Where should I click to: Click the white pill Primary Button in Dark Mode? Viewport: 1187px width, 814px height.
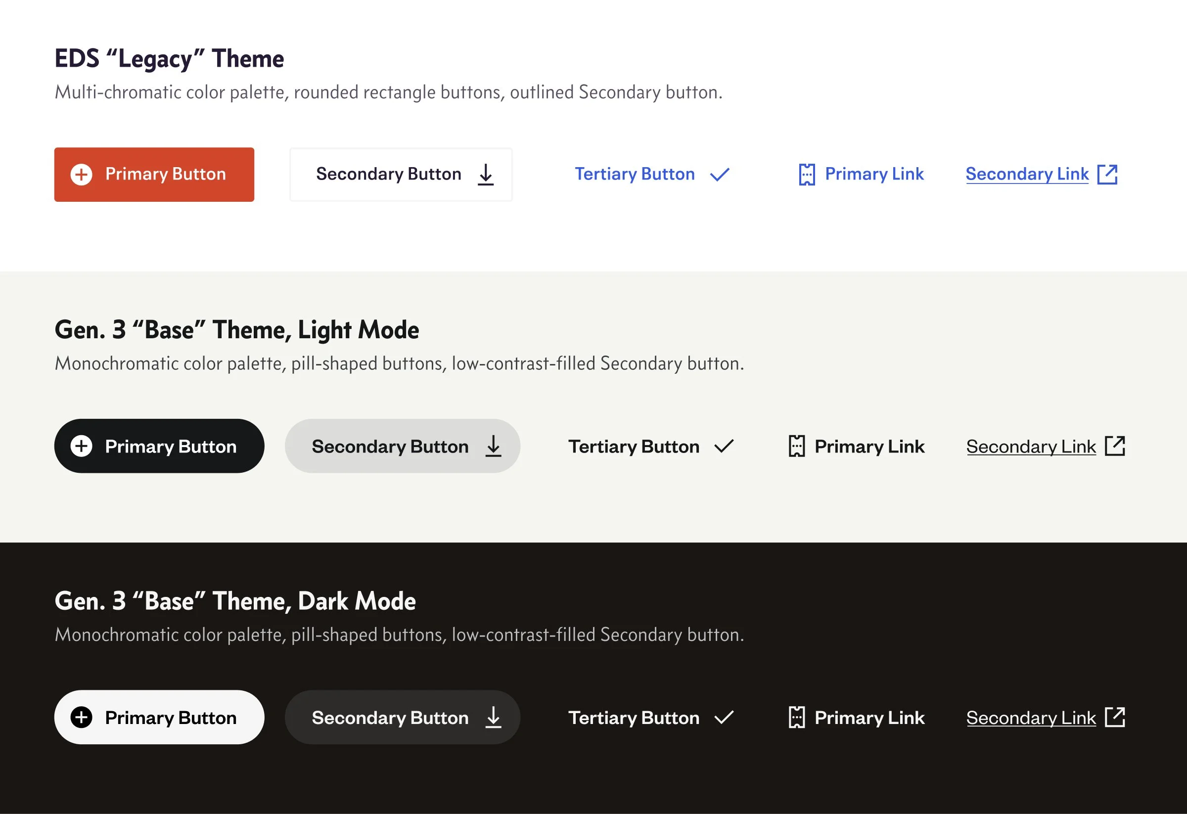[159, 718]
